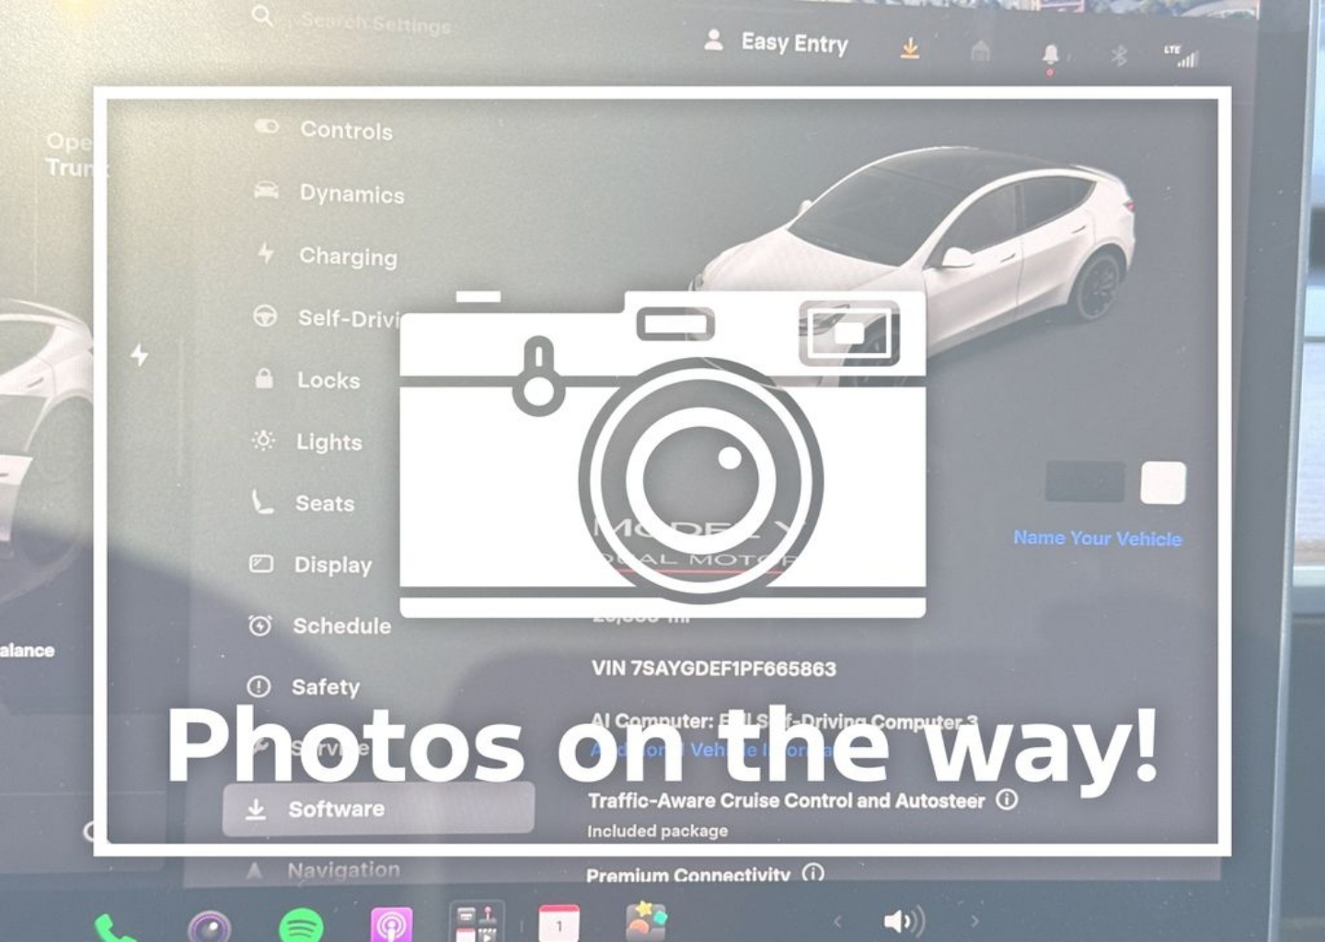Click the volume speaker icon
1325x942 pixels.
(x=904, y=921)
